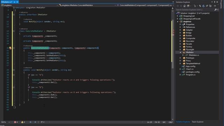Open the open-tabs list dropdown arrow
224x126 pixels.
point(173,2)
